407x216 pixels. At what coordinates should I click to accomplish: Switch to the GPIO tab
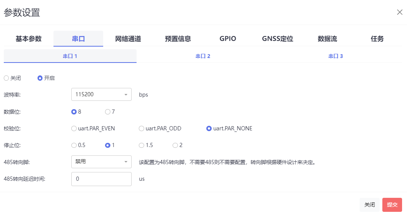228,39
